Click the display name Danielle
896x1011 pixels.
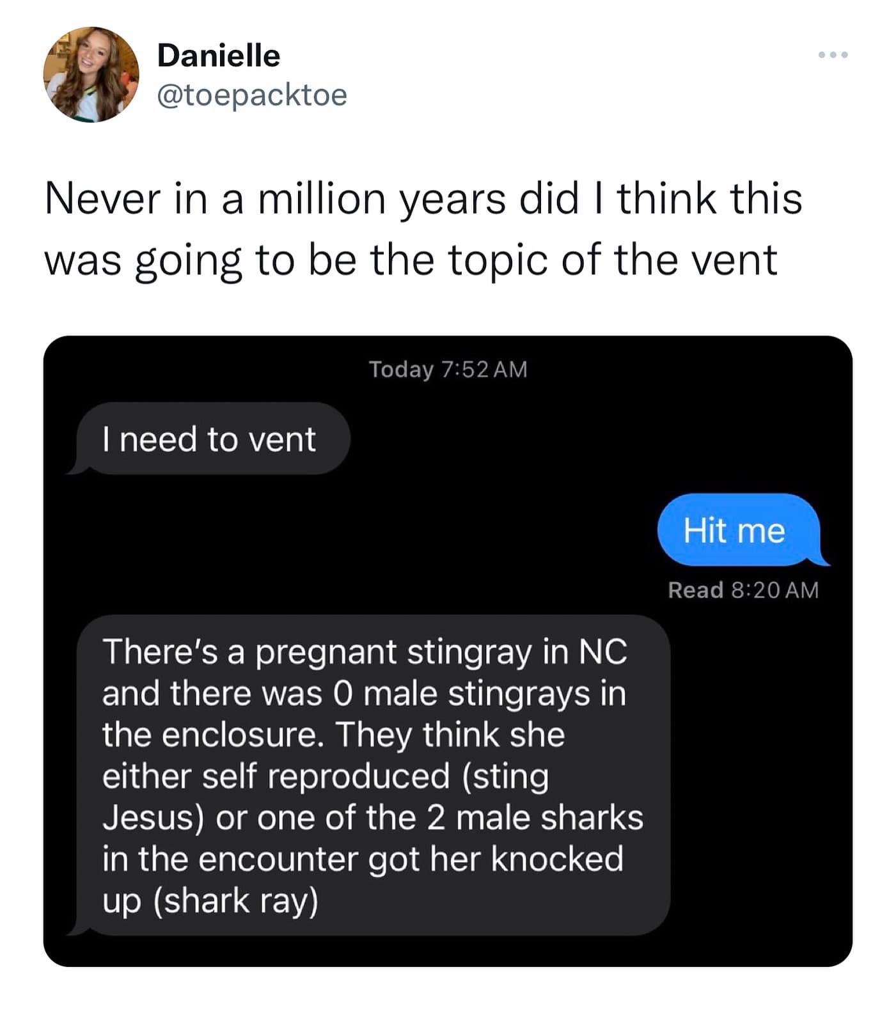coord(218,56)
